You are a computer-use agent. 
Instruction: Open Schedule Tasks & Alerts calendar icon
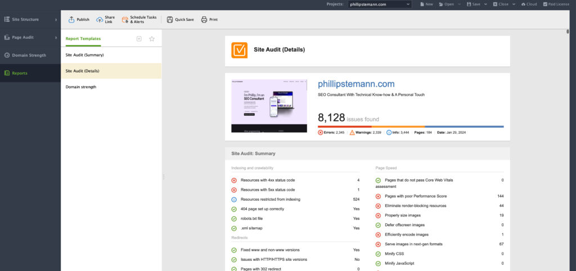[x=125, y=20]
